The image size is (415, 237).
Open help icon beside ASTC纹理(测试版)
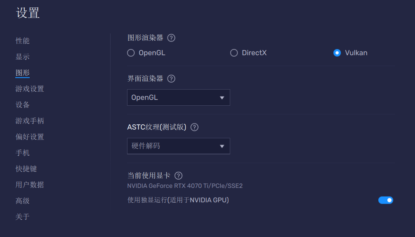click(194, 127)
